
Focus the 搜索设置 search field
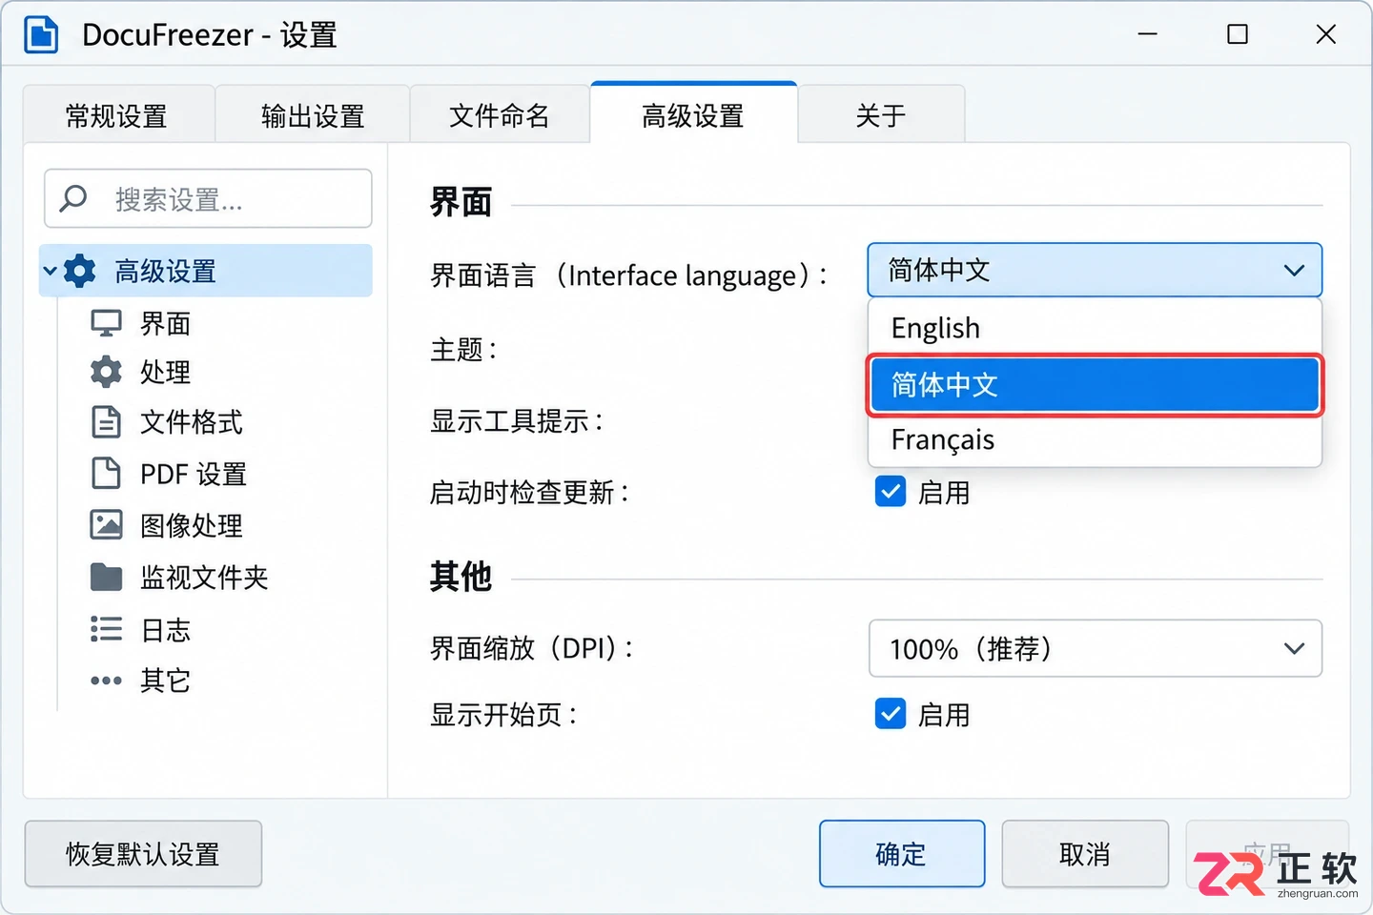(208, 198)
